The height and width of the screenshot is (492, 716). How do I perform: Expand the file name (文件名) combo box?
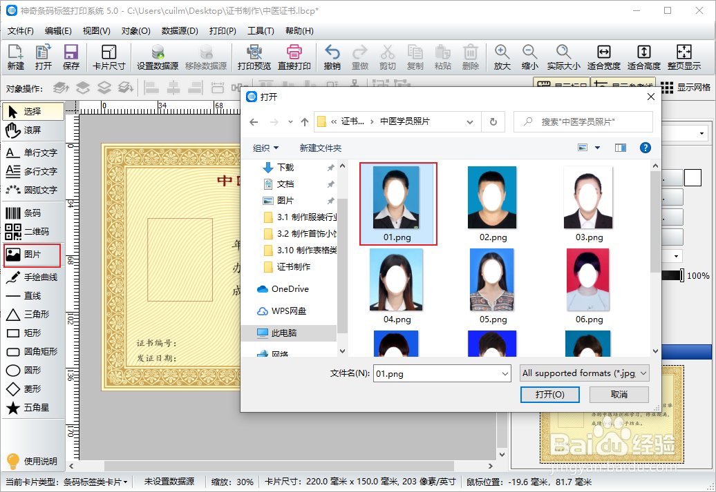(x=505, y=374)
